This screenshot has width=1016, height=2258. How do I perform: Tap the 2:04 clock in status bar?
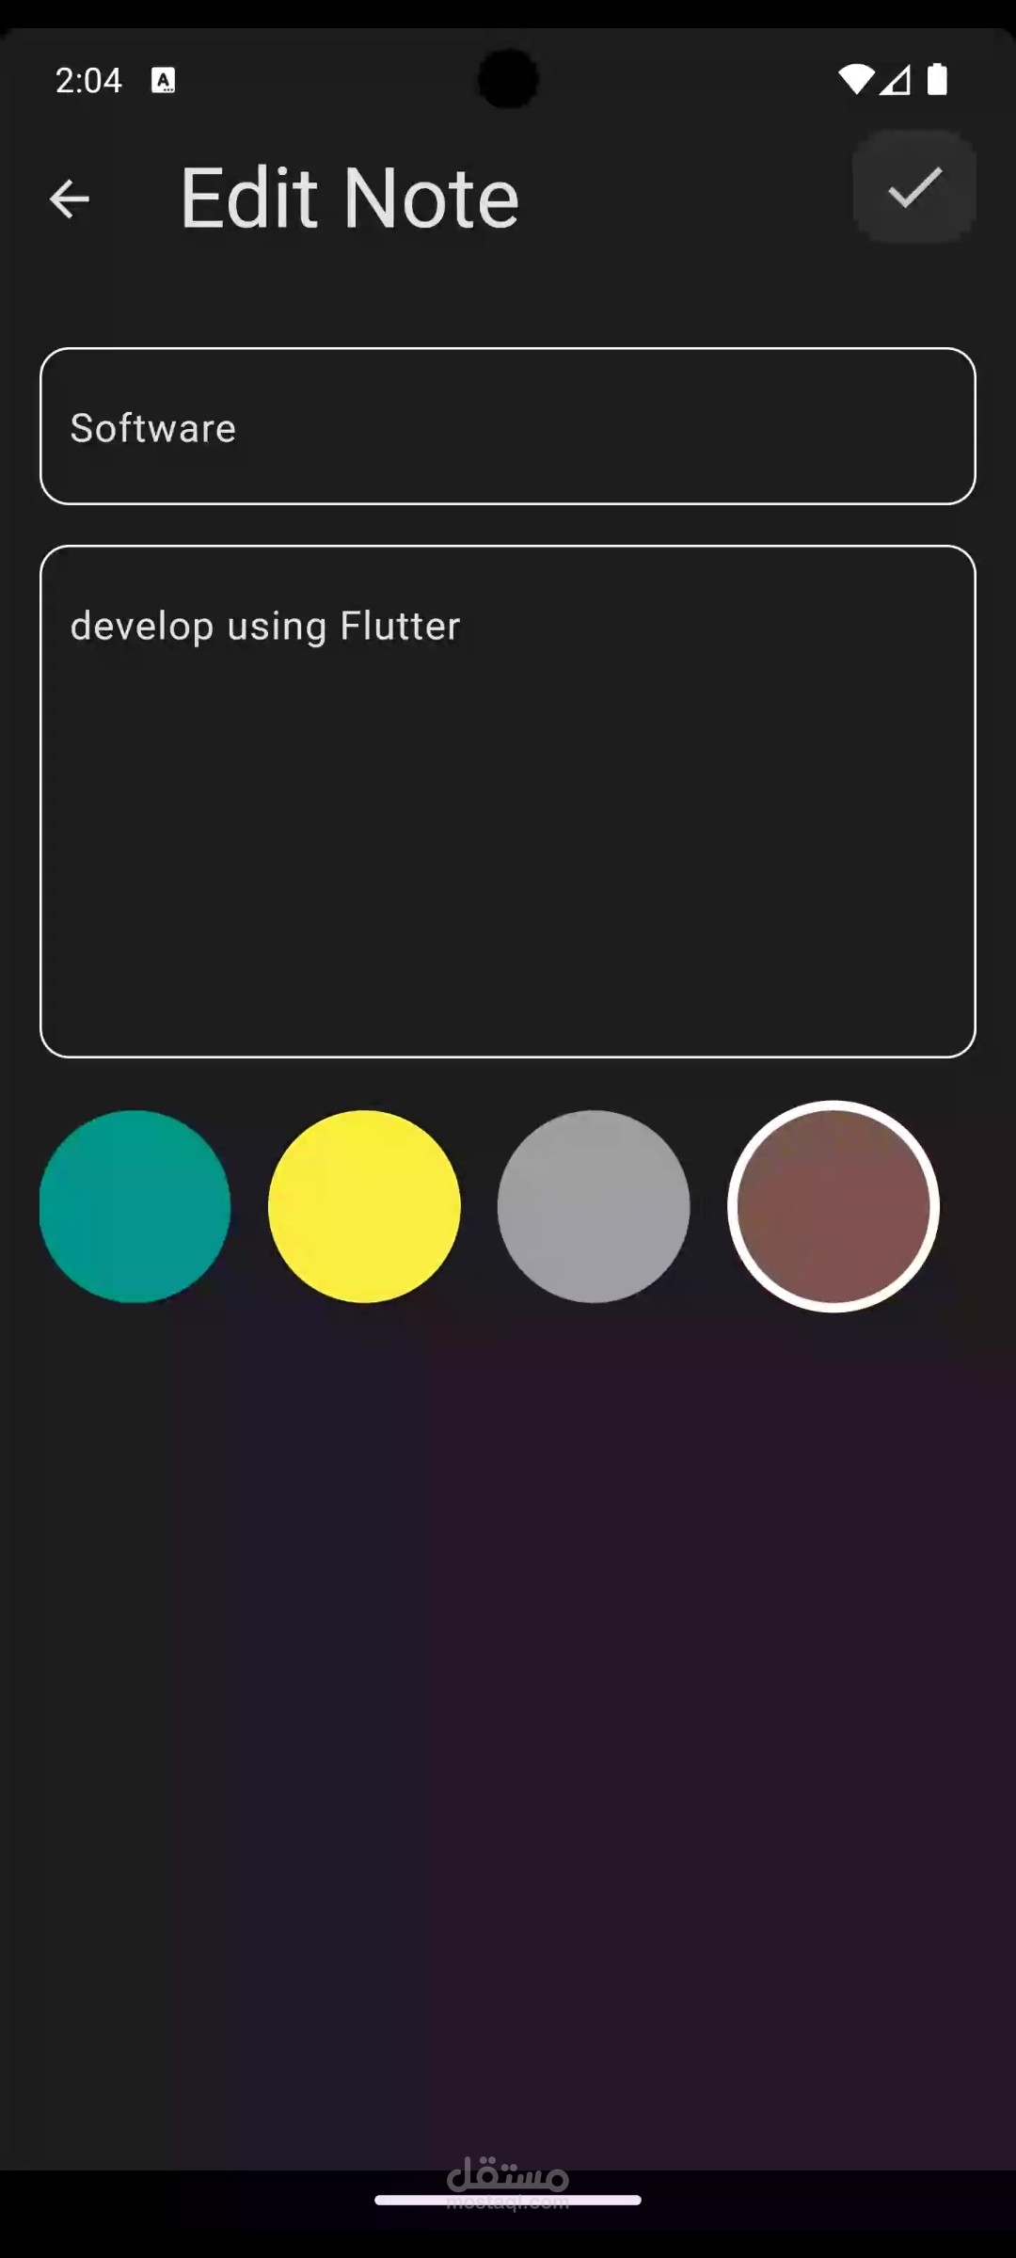coord(88,81)
